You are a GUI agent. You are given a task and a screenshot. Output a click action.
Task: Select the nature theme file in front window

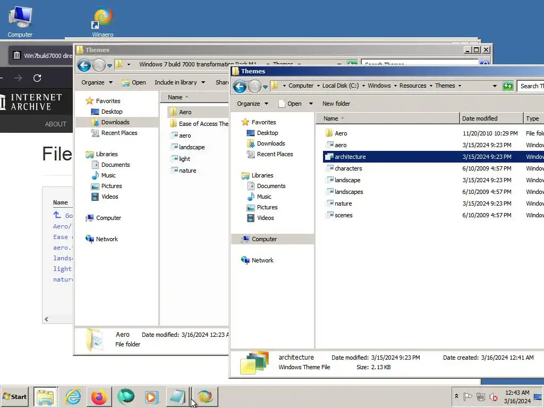[x=343, y=203]
